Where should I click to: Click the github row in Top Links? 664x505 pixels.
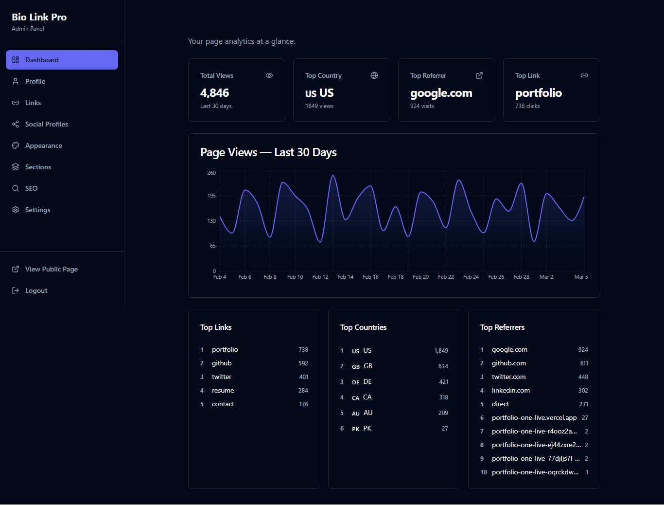point(254,363)
